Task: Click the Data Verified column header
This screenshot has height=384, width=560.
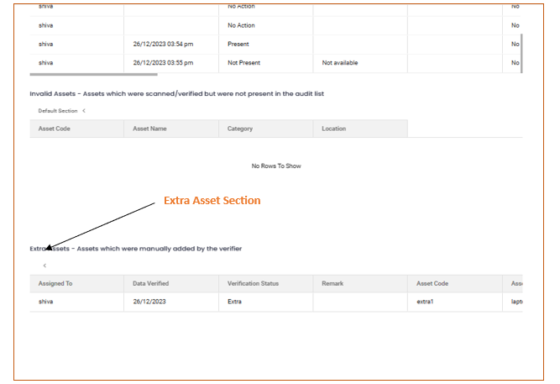Action: click(151, 284)
